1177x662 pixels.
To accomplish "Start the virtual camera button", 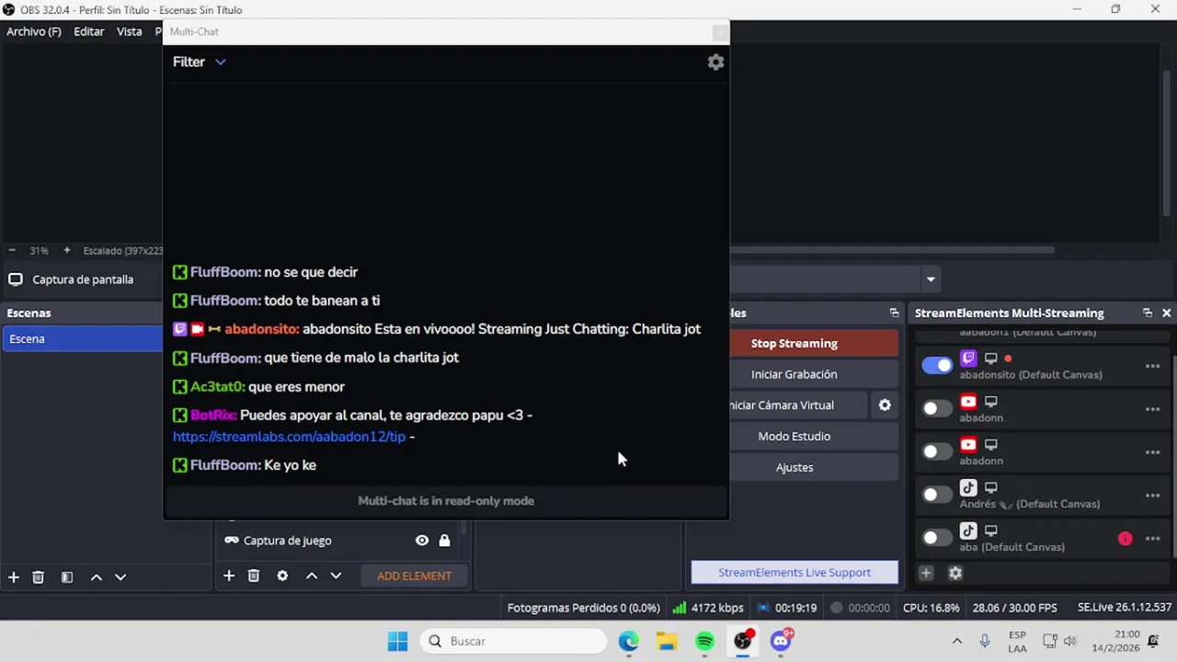I will point(782,405).
